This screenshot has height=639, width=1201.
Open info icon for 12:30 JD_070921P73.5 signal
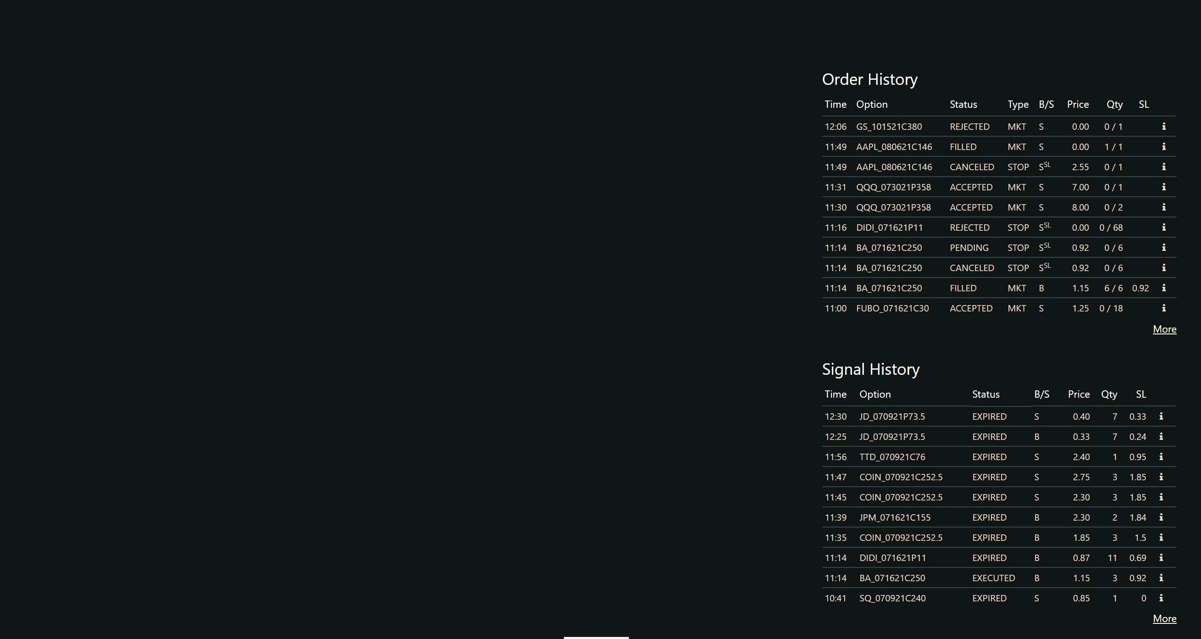click(x=1161, y=416)
